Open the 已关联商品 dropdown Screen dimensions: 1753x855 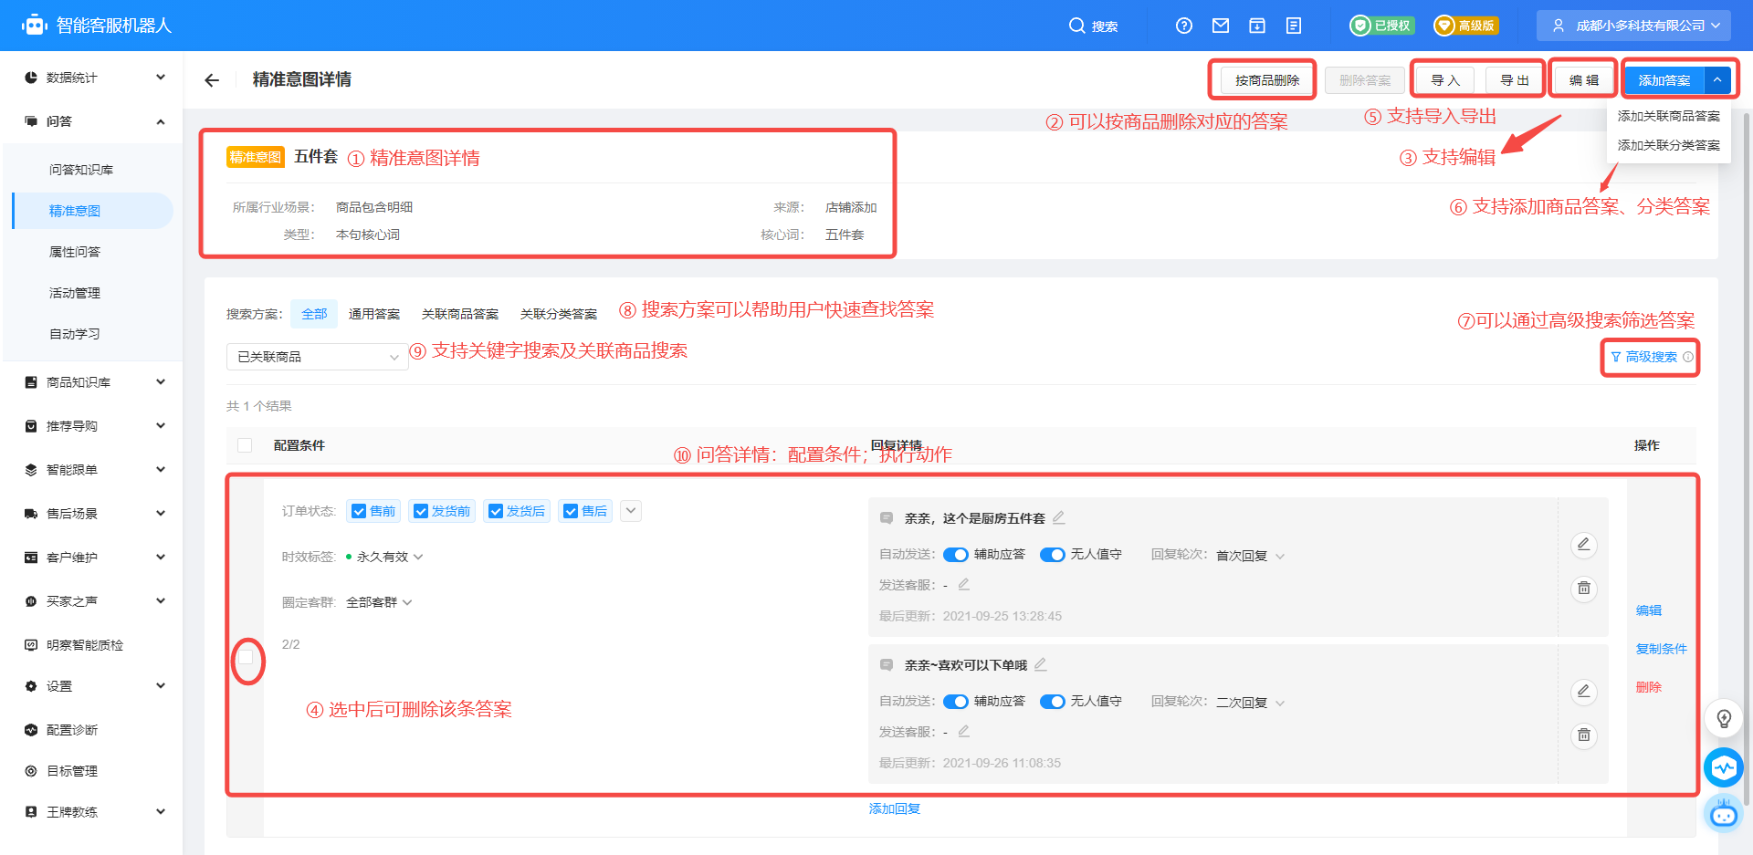click(317, 357)
